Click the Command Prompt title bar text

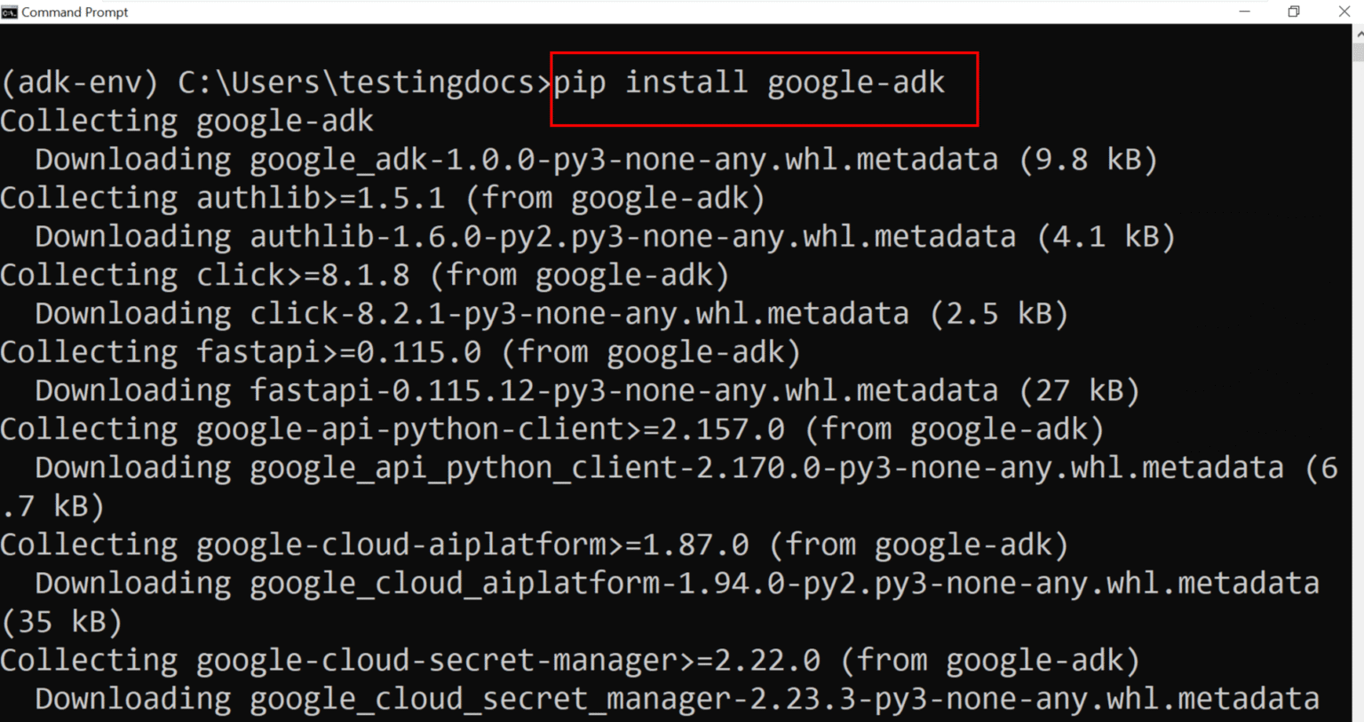75,12
